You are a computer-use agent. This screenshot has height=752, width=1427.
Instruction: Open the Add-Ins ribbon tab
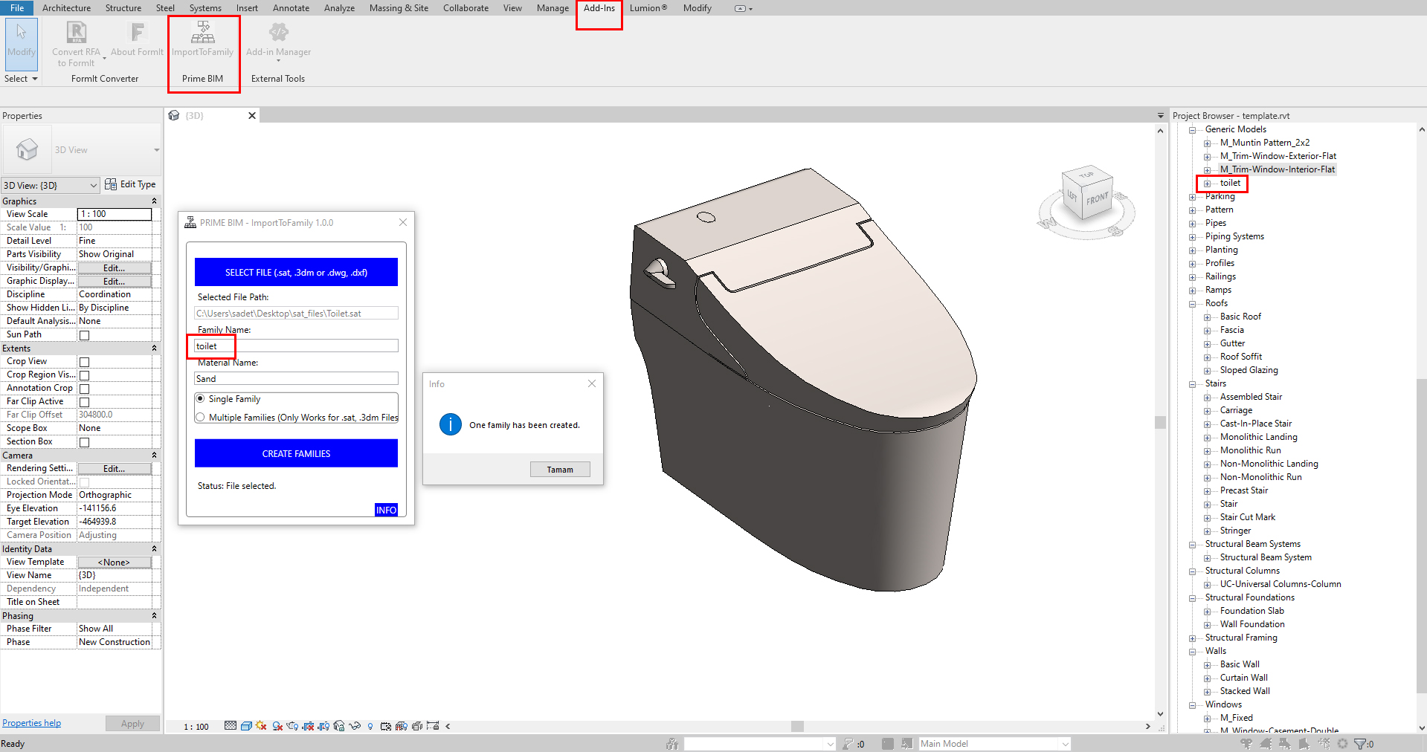tap(599, 8)
